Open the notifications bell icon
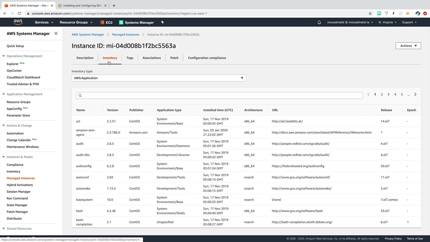This screenshot has width=430, height=242. point(319,23)
